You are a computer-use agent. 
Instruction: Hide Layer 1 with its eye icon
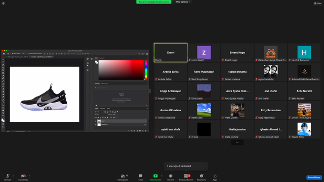[x=96, y=121]
